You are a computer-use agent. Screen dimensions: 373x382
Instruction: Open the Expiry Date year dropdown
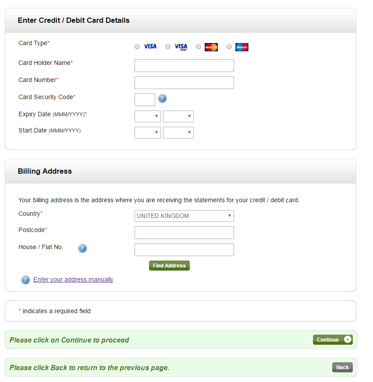coord(178,117)
